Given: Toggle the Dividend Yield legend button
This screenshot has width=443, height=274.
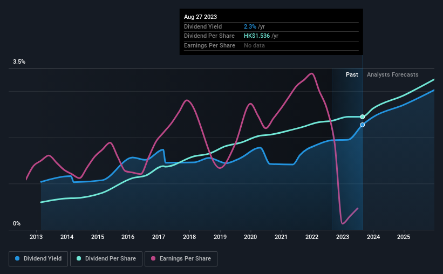Looking at the screenshot, I should tap(38, 259).
